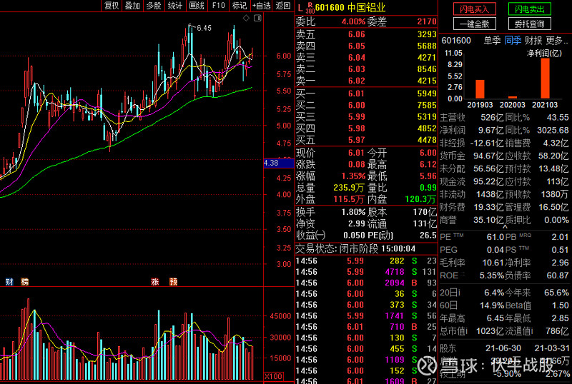Open the 财报 tab

point(533,41)
